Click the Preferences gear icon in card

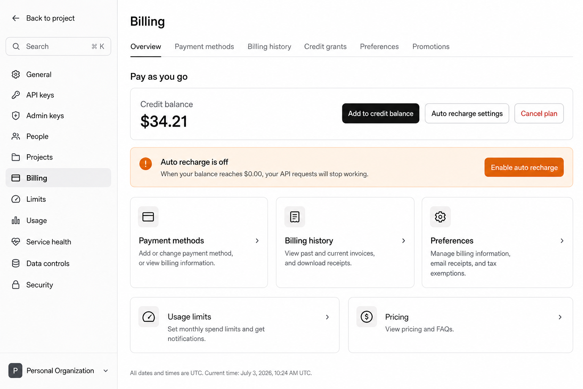[440, 217]
